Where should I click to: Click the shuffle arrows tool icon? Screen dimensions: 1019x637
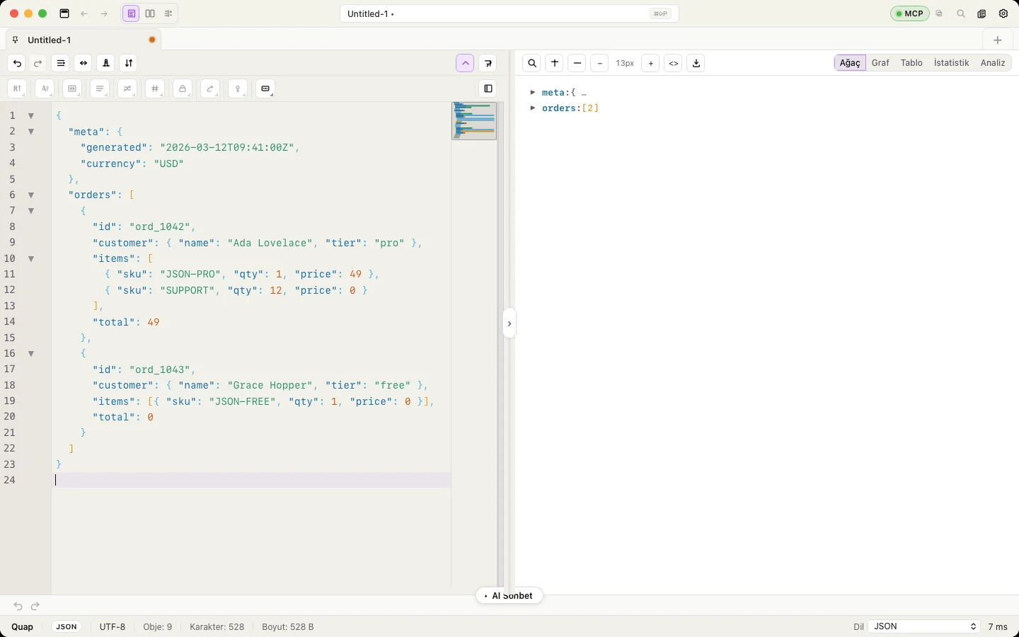[127, 88]
